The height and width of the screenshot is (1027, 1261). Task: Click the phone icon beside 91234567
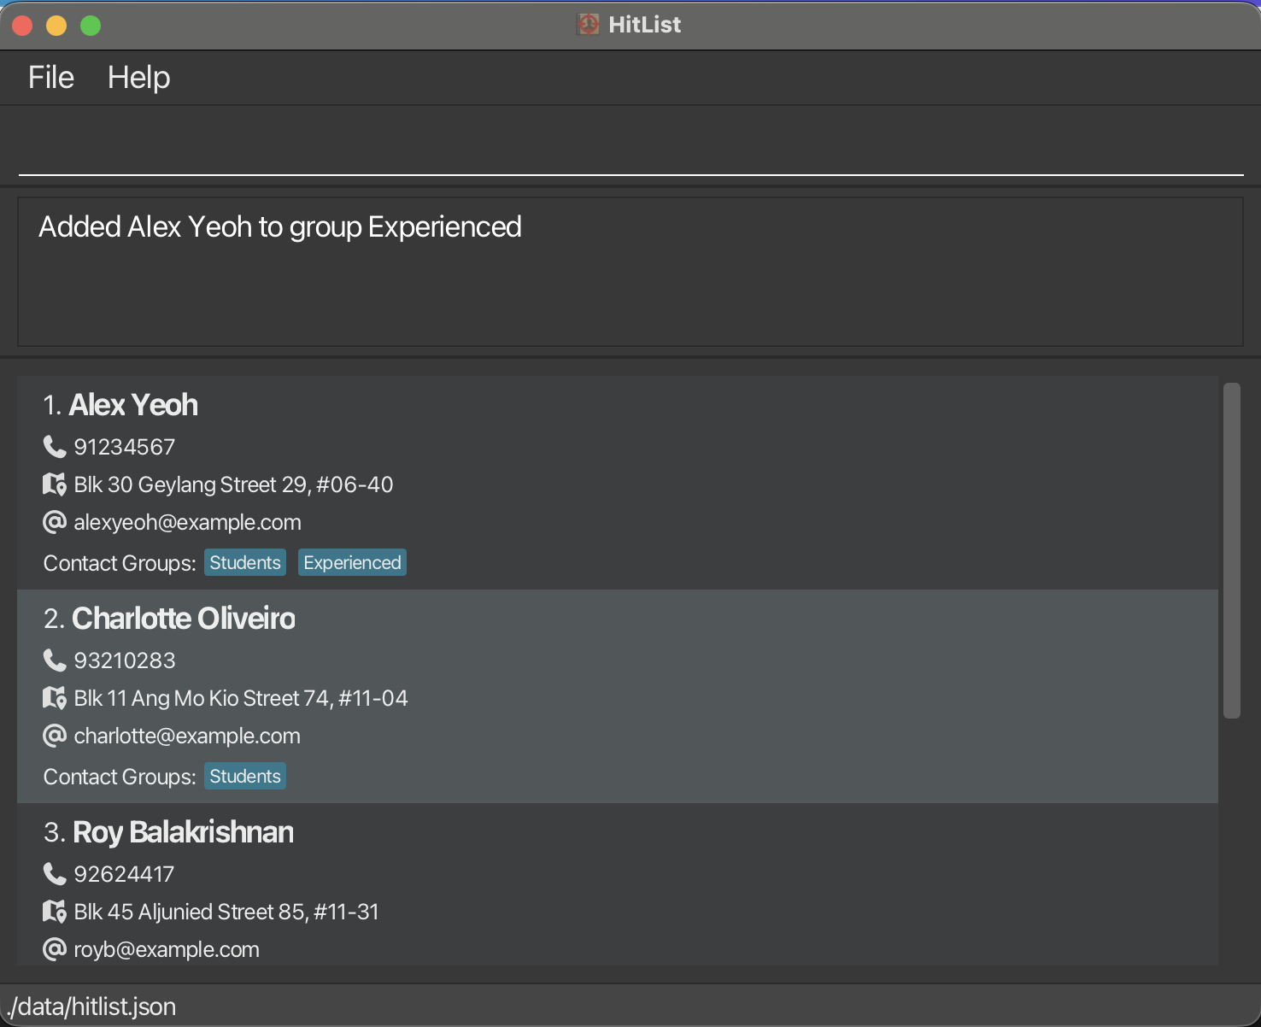coord(55,447)
